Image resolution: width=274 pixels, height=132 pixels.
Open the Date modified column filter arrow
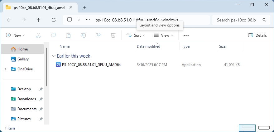[x=157, y=43]
